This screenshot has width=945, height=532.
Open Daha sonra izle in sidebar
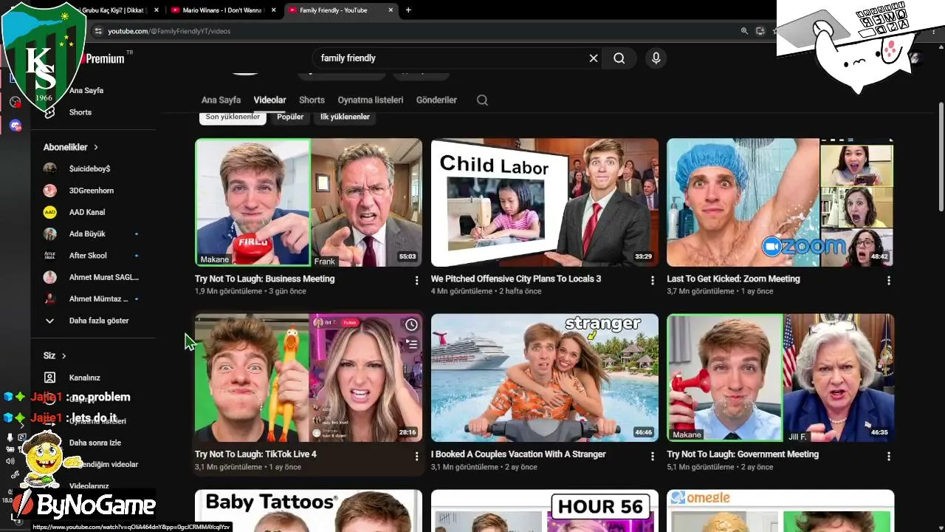[x=94, y=443]
